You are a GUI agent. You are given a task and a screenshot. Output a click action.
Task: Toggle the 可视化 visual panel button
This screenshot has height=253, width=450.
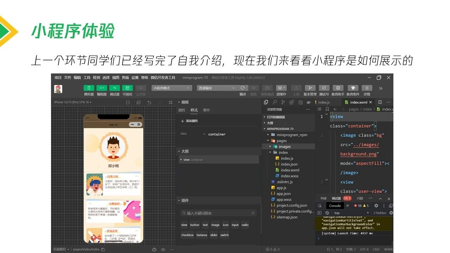[x=127, y=88]
